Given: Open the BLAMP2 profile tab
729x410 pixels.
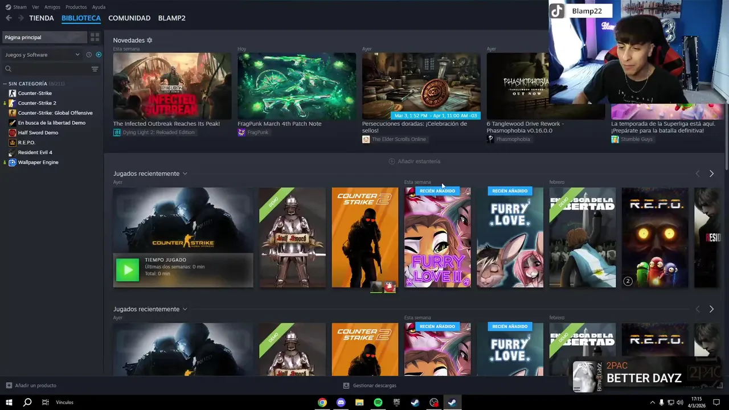Looking at the screenshot, I should (x=172, y=18).
